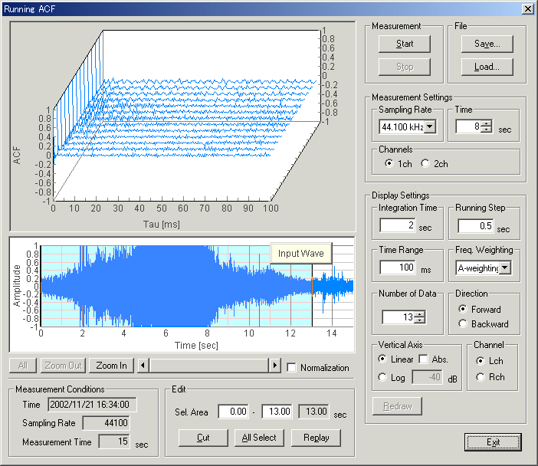The image size is (538, 466).
Task: Decrease Number of Data value
Action: pyautogui.click(x=420, y=320)
